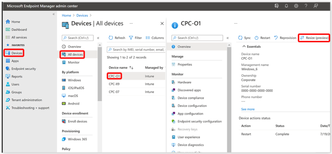Open the settings gear in the header
This screenshot has height=154, width=332.
[x=296, y=6]
